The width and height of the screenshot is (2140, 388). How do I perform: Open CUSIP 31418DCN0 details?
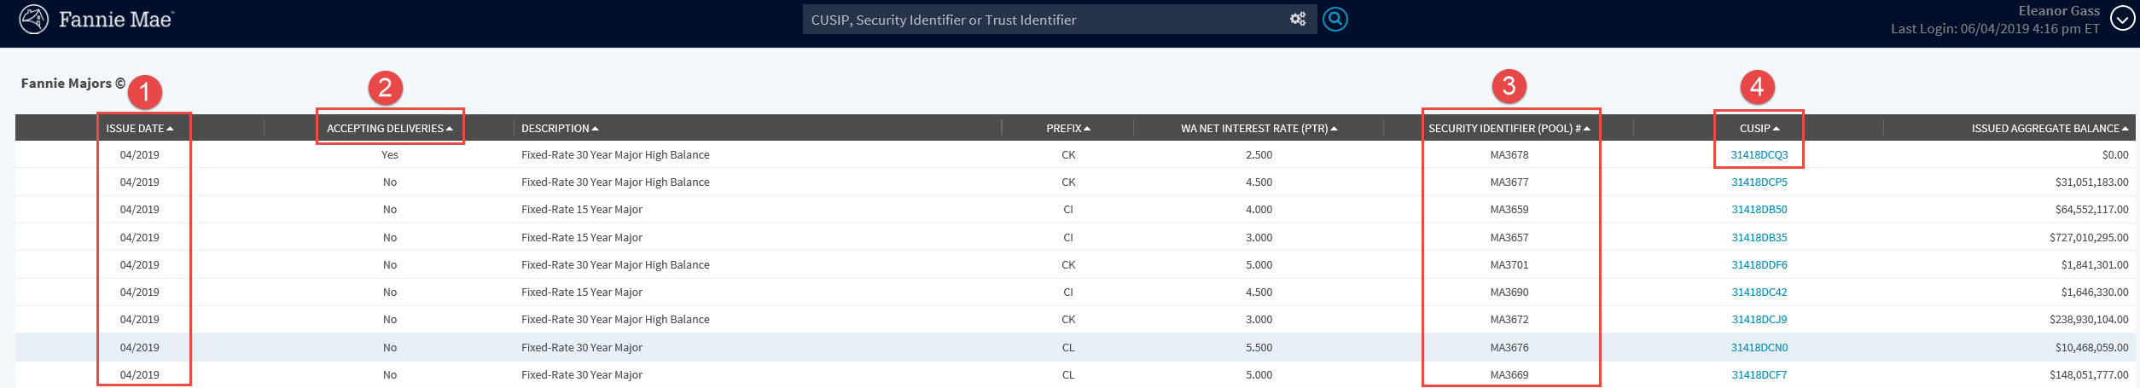click(x=1759, y=348)
